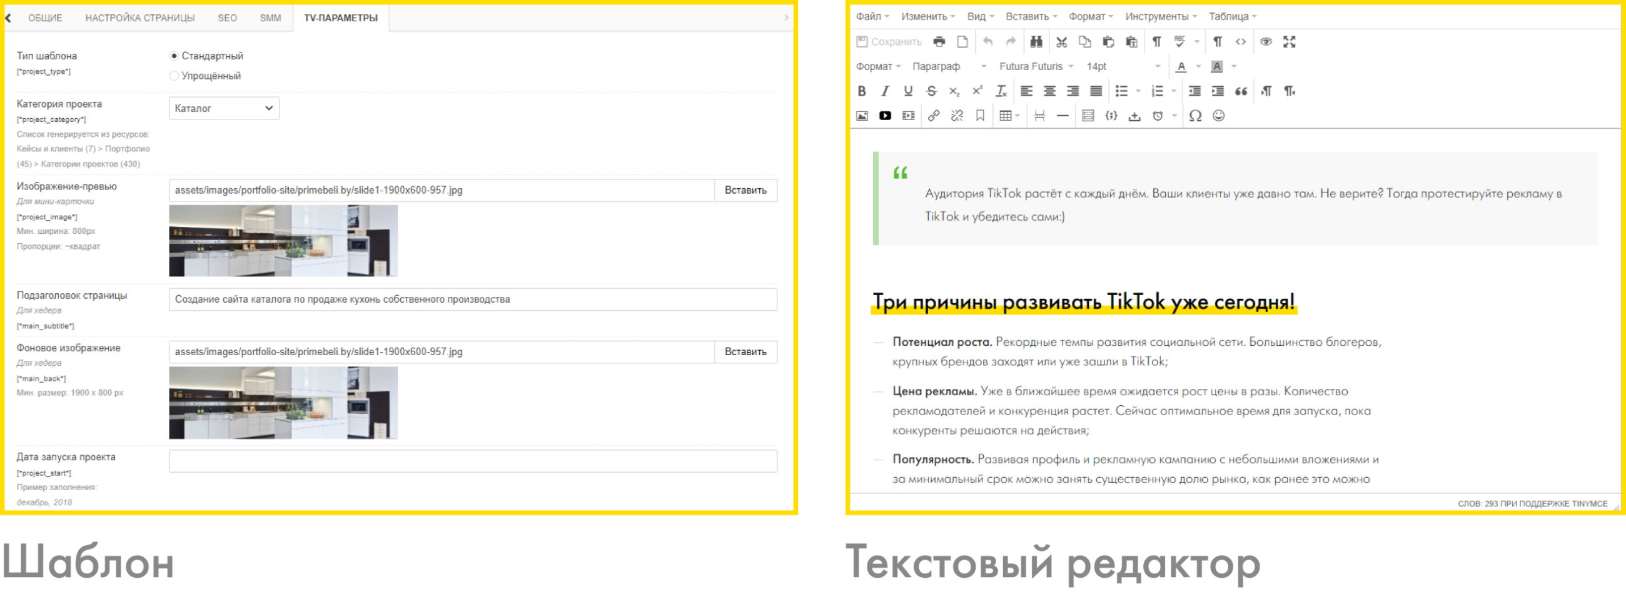Insert code sample with the curly braces icon
Image resolution: width=1626 pixels, height=594 pixels.
point(1111,116)
